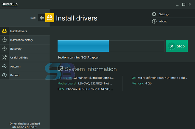Click the BIOS value 'Phoenix BIOS SC-T v2.2'

pos(90,89)
